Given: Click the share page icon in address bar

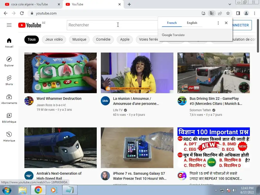Looking at the screenshot, I should (x=220, y=13).
